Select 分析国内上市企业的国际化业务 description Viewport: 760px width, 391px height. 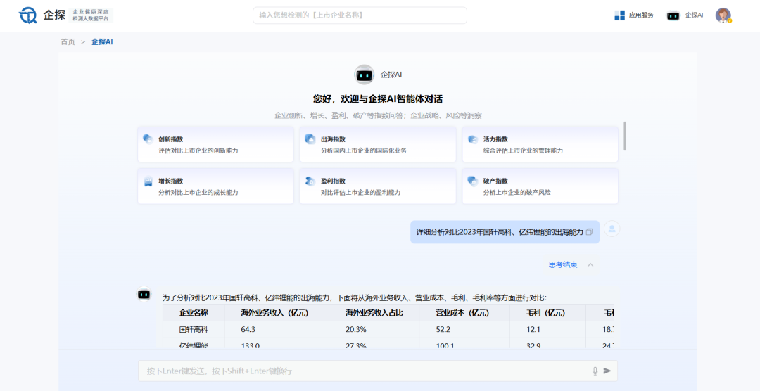pyautogui.click(x=364, y=150)
